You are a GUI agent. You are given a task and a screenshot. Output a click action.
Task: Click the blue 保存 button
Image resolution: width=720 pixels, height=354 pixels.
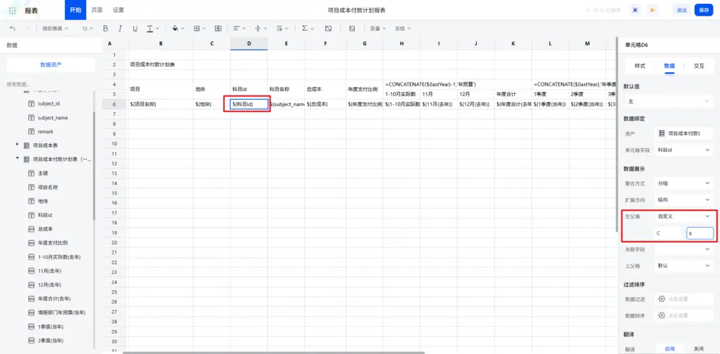(704, 10)
